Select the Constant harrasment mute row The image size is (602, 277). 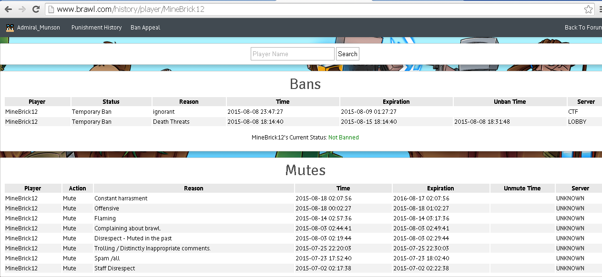(x=121, y=198)
